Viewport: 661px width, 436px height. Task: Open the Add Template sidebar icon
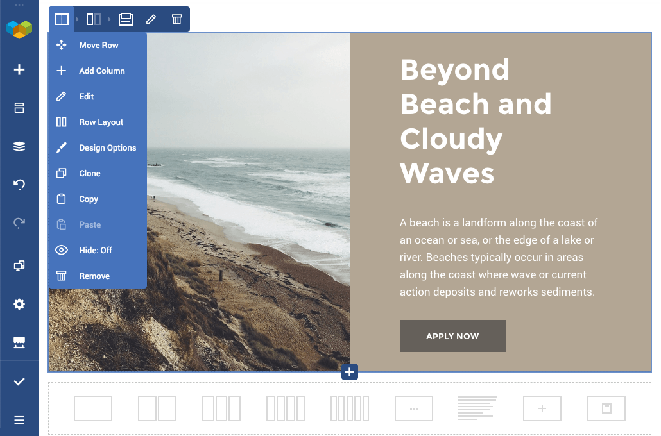pyautogui.click(x=19, y=108)
